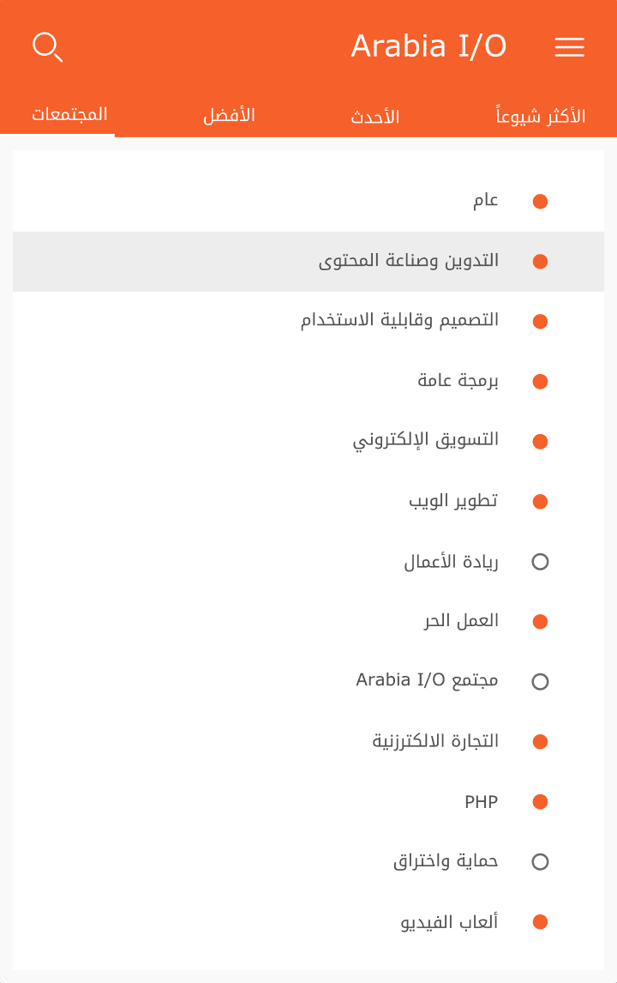This screenshot has width=617, height=983.
Task: Toggle the dot beside عام
Action: 540,202
